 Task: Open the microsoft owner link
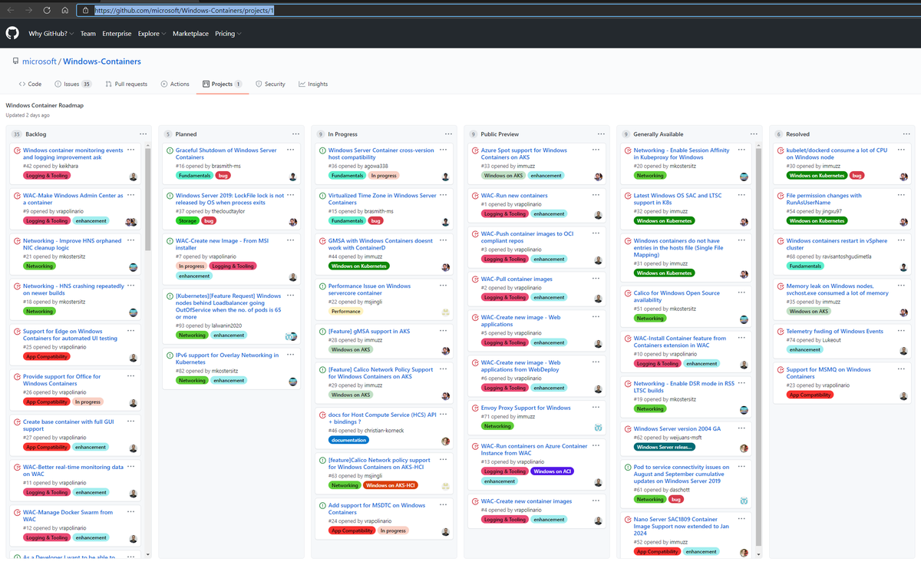click(39, 61)
